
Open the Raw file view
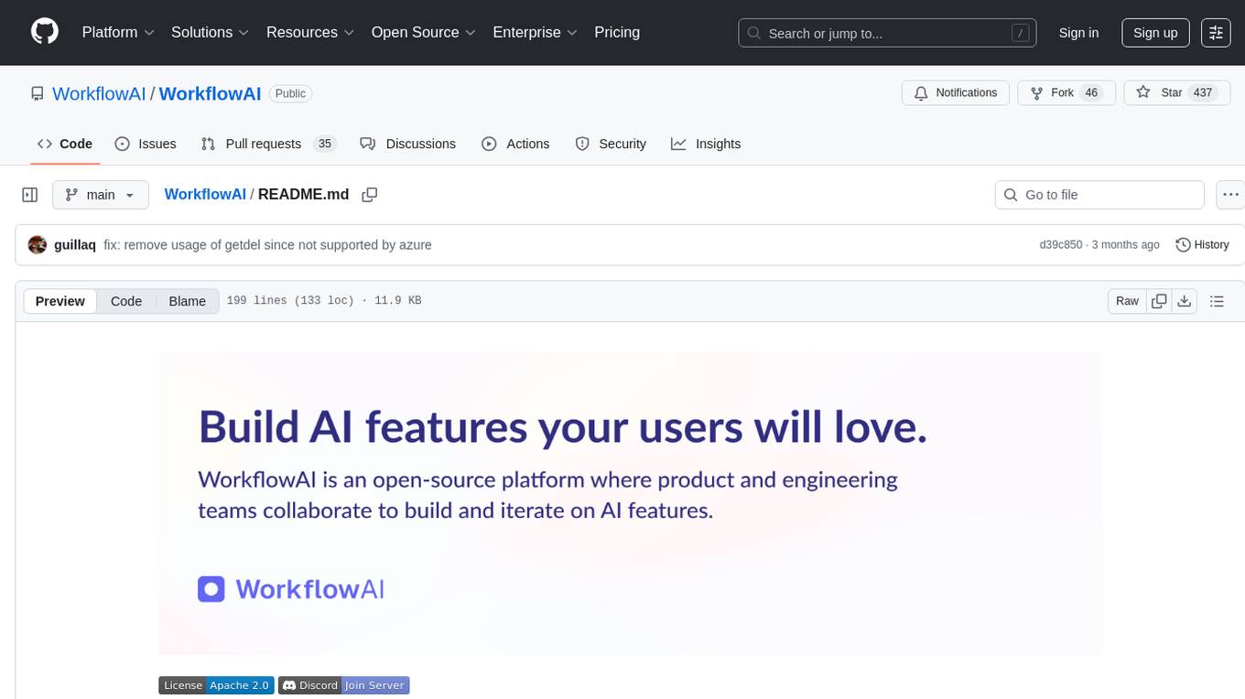coord(1127,301)
